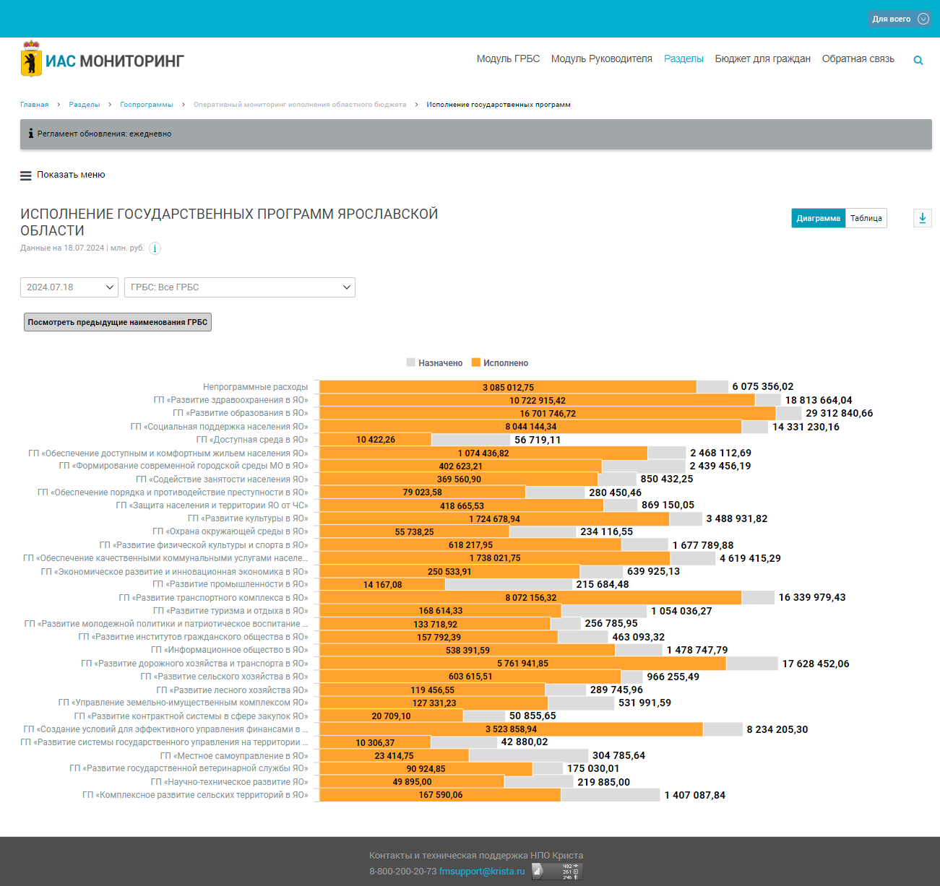Click the Yaroslavl coat of arms logo
The image size is (940, 886).
pyautogui.click(x=30, y=60)
